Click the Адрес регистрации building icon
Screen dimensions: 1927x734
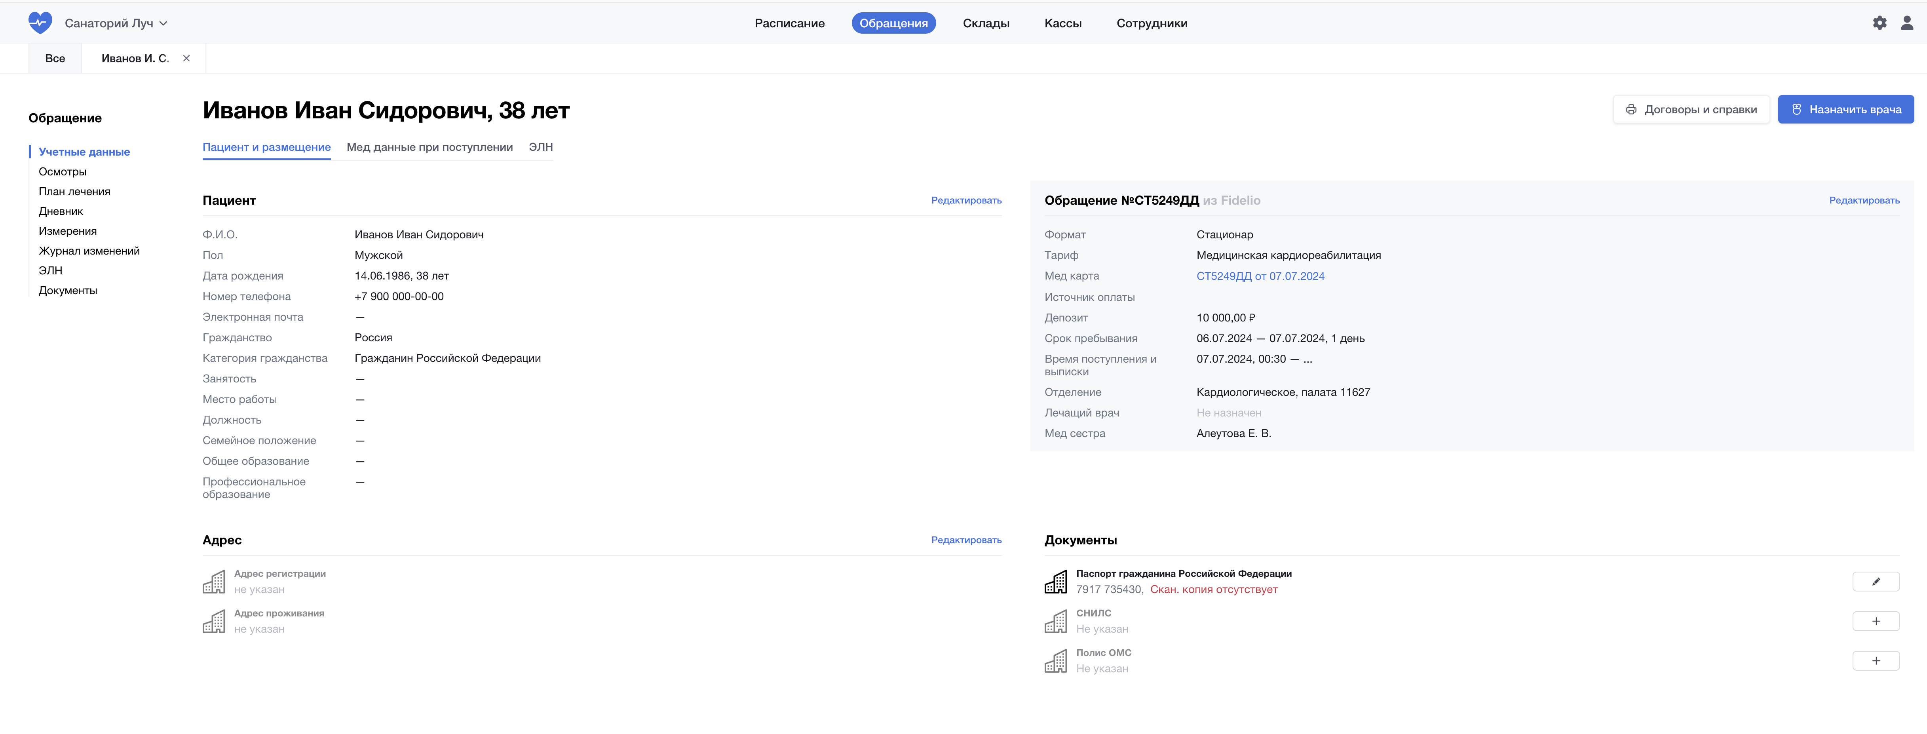tap(214, 581)
